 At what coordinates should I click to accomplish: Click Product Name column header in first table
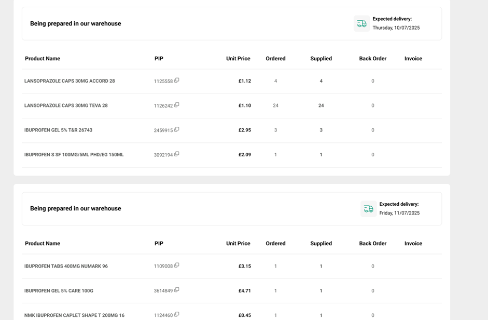(43, 59)
